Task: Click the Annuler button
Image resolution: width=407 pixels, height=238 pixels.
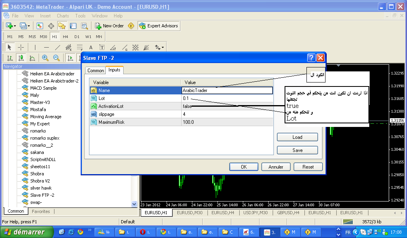Action: [276, 167]
